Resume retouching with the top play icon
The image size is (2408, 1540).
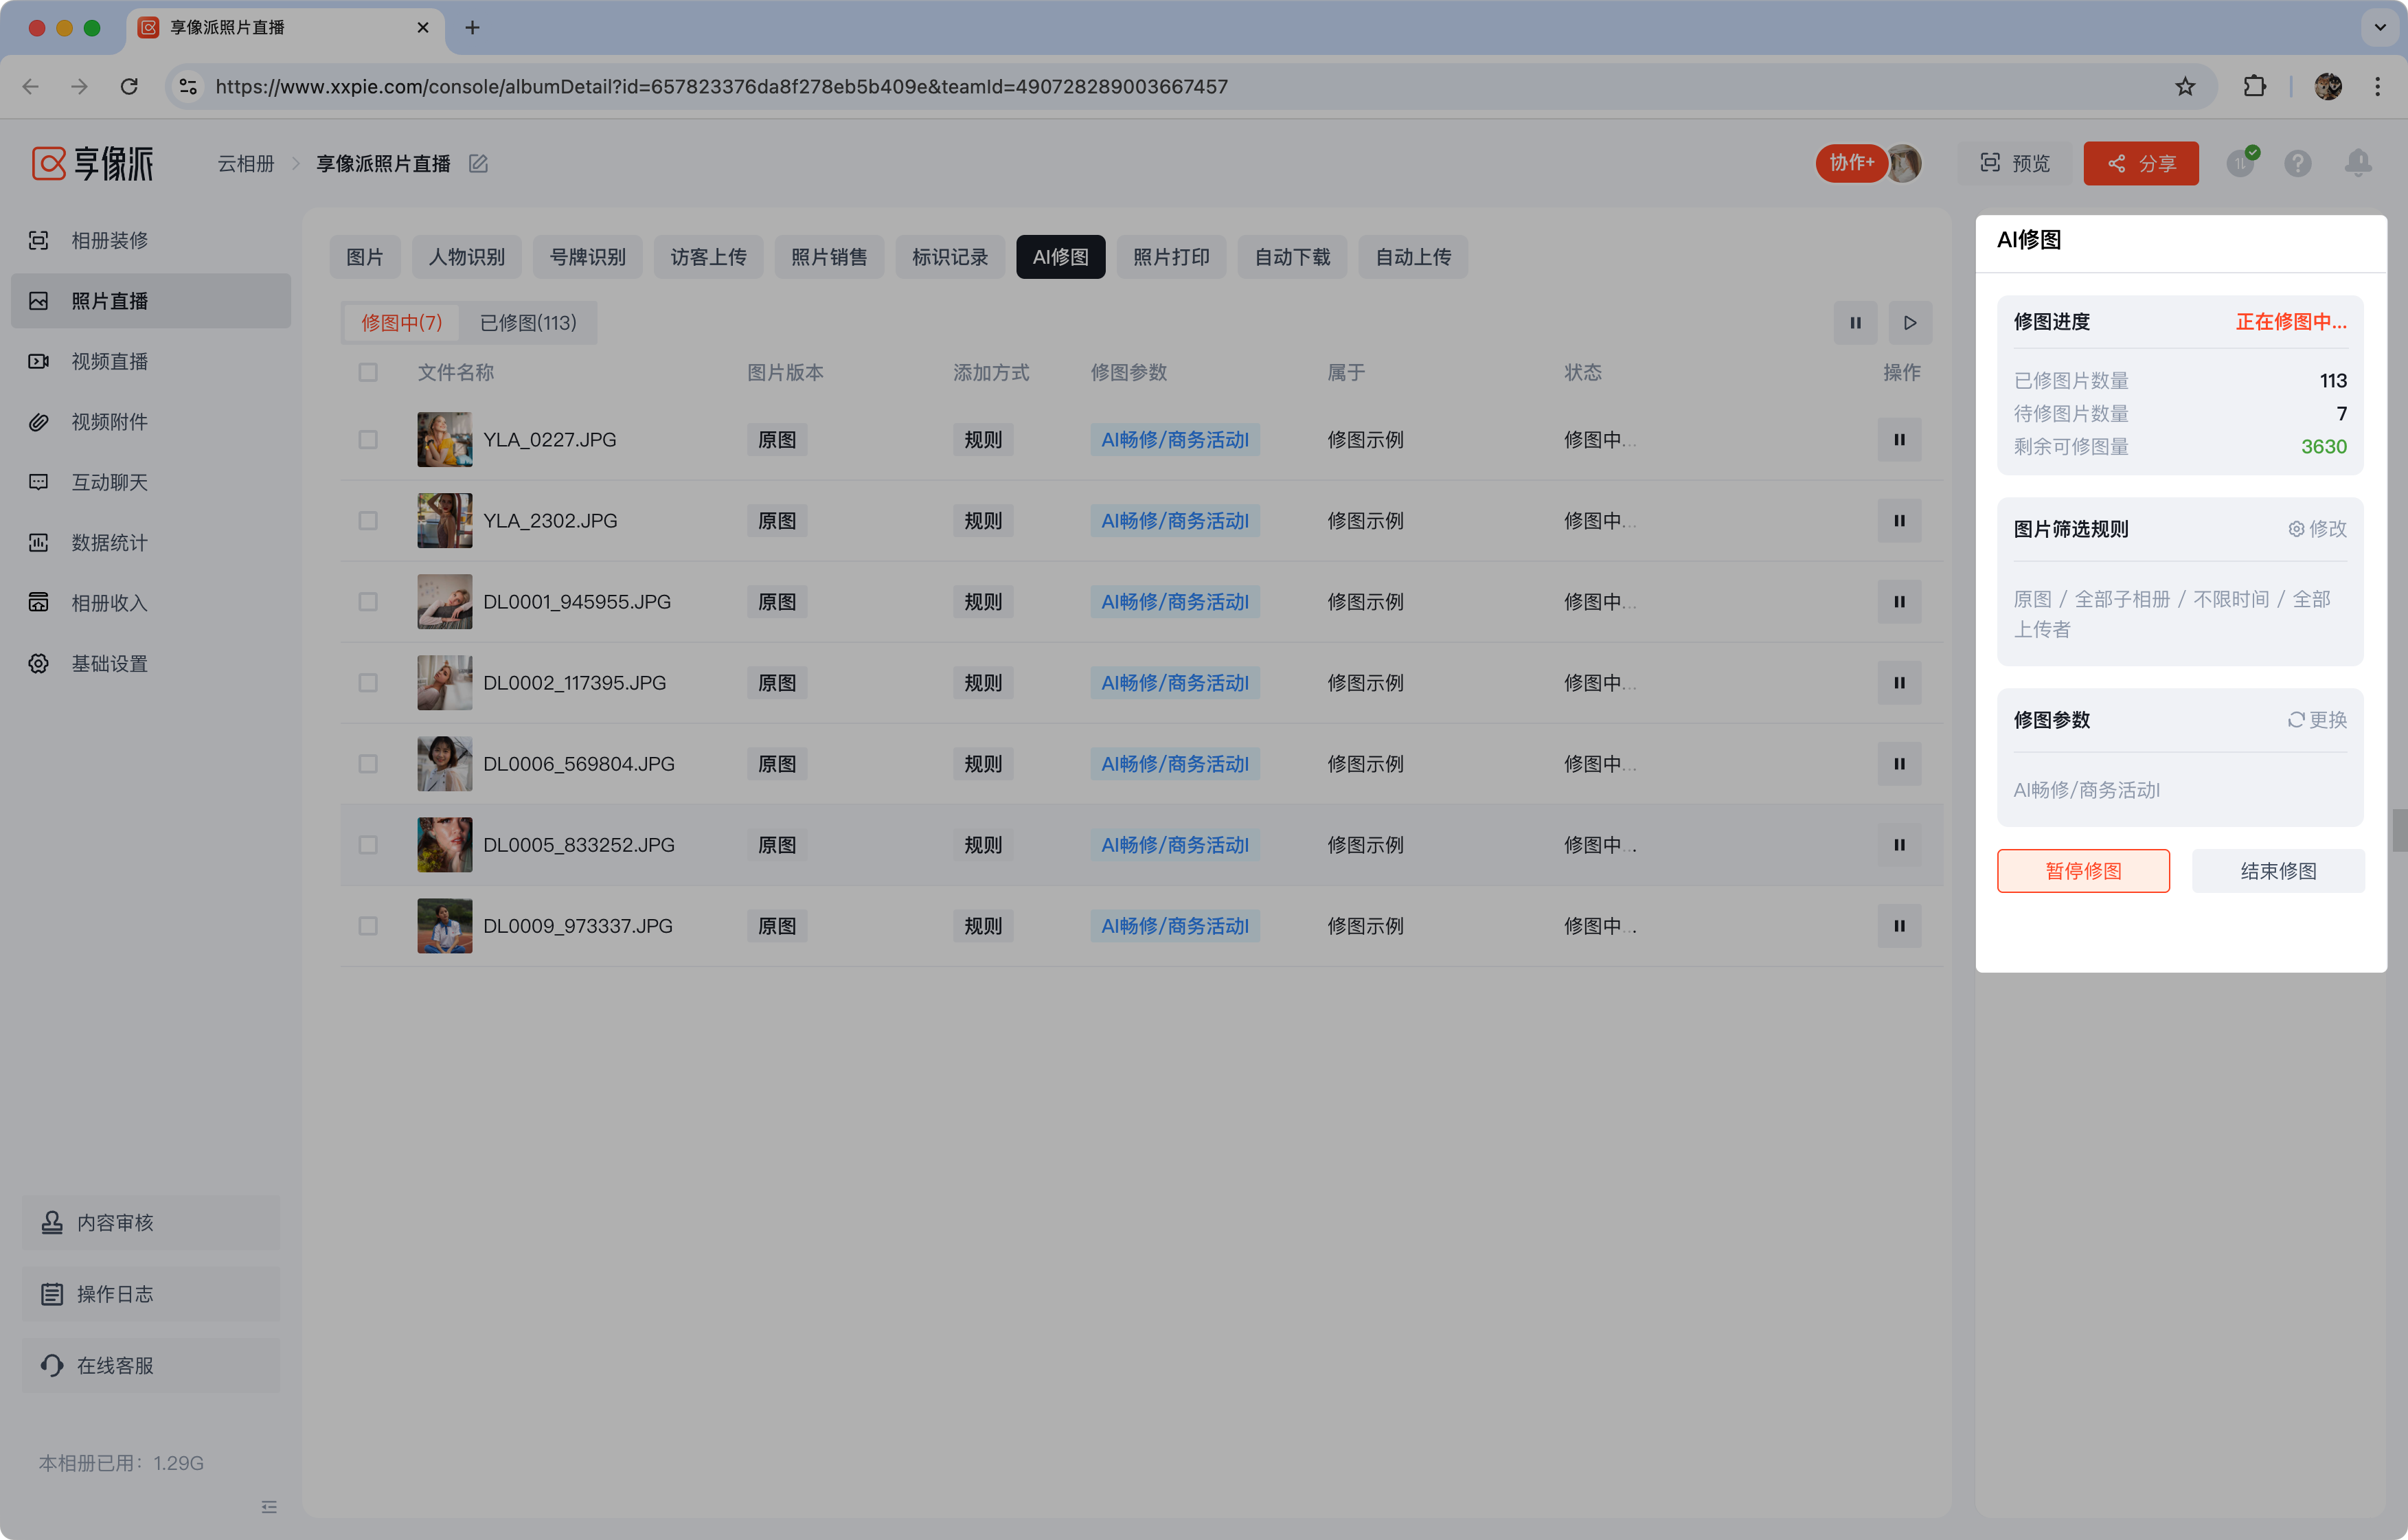click(1910, 323)
